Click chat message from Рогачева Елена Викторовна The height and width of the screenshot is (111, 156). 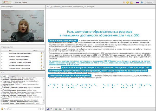18,80
